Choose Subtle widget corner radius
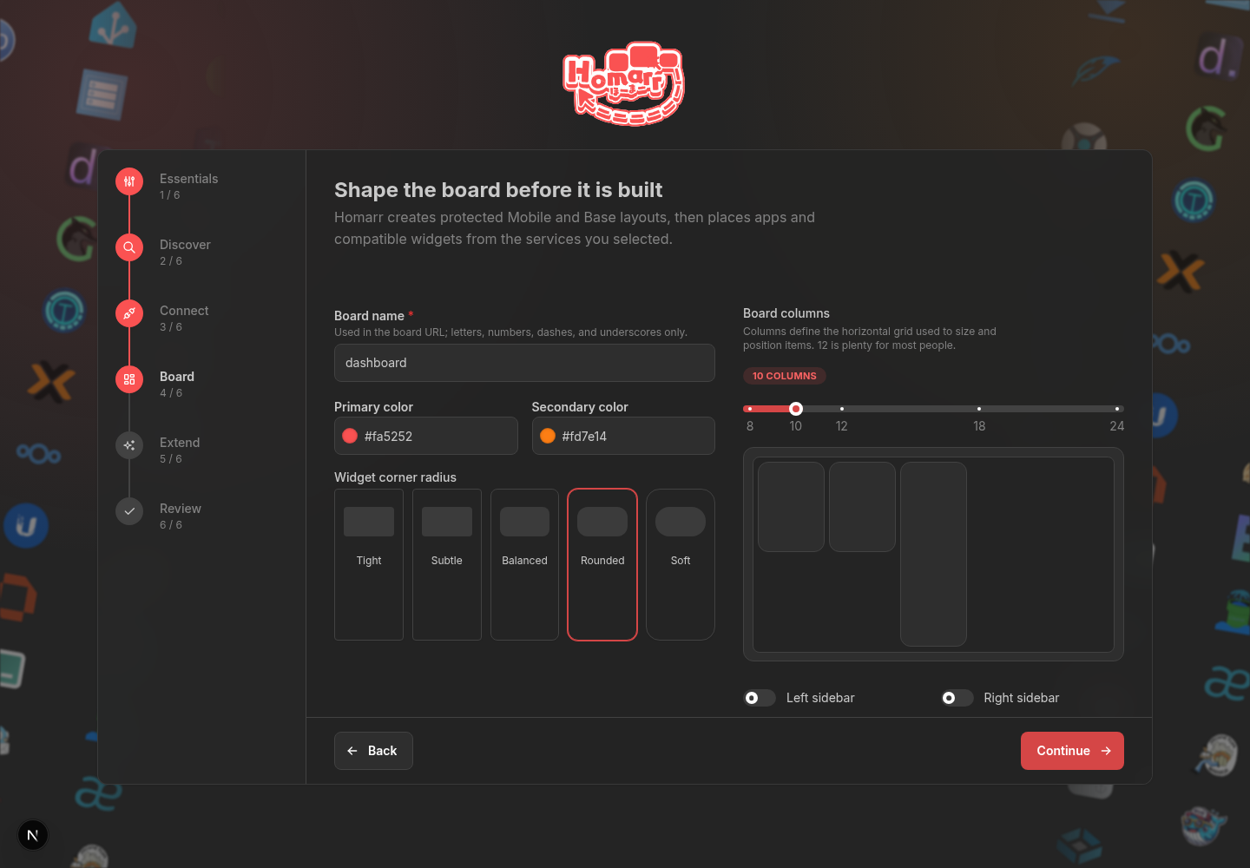This screenshot has height=868, width=1250. (x=447, y=564)
